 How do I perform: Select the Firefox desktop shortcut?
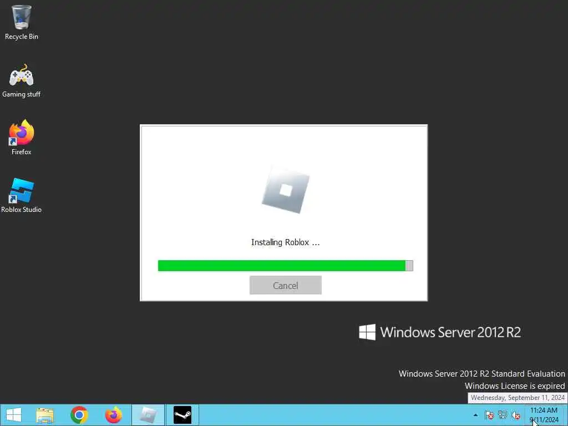pyautogui.click(x=22, y=138)
